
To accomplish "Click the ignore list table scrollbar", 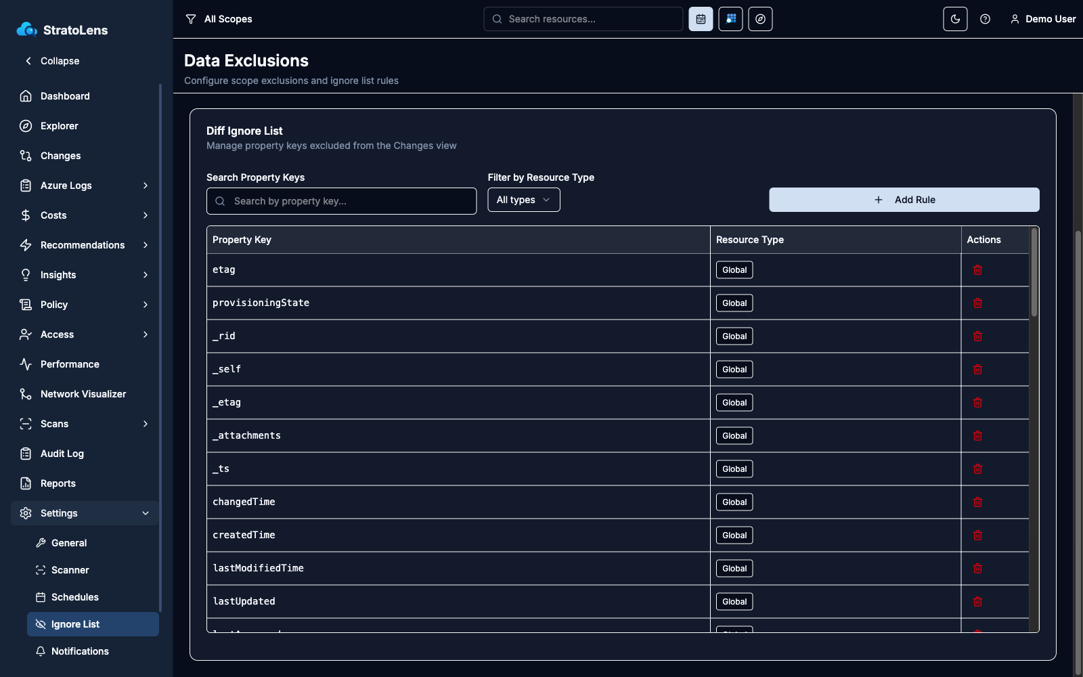I will [1034, 272].
